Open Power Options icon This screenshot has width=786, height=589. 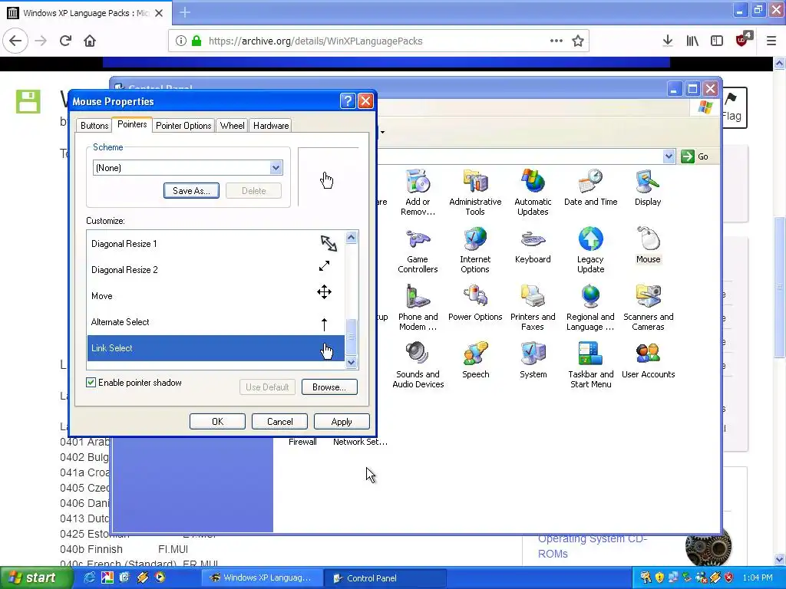click(x=475, y=303)
